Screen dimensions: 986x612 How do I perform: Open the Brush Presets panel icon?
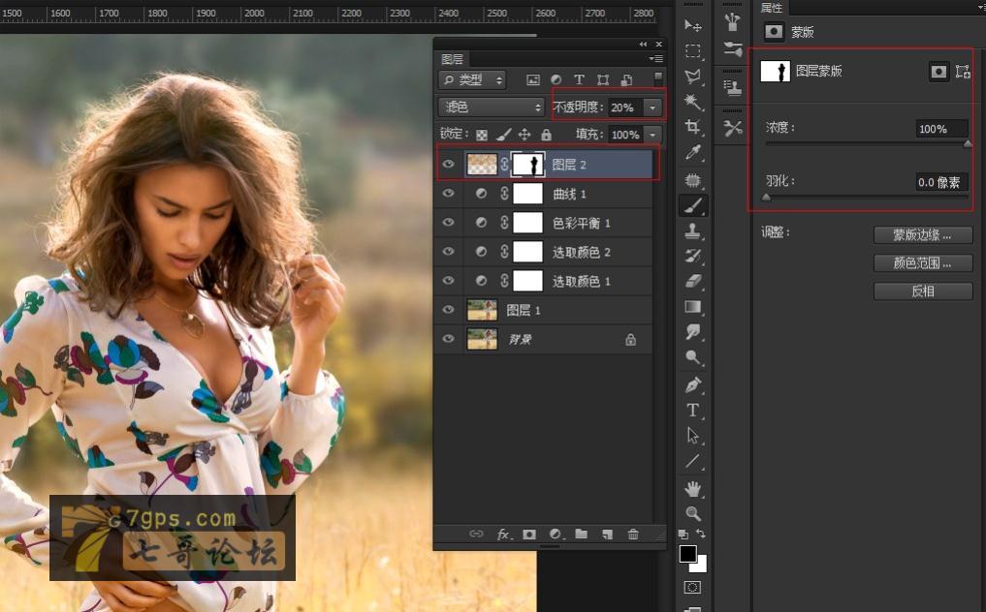tap(733, 22)
